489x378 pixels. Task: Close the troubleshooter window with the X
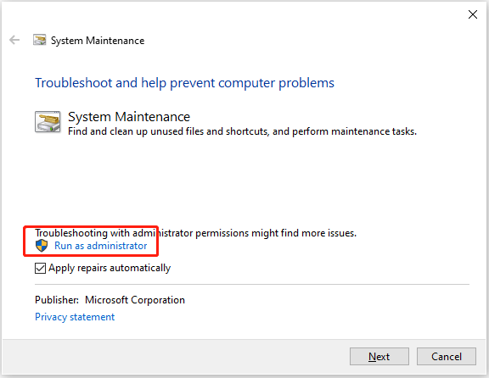point(473,14)
